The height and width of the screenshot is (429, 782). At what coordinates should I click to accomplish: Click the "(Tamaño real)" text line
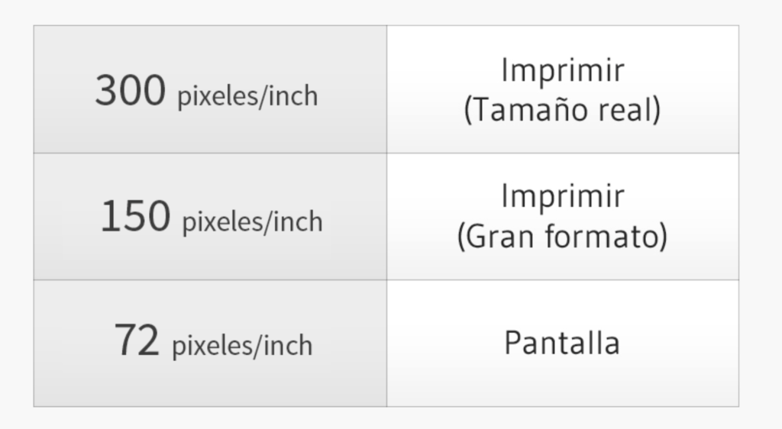[562, 110]
